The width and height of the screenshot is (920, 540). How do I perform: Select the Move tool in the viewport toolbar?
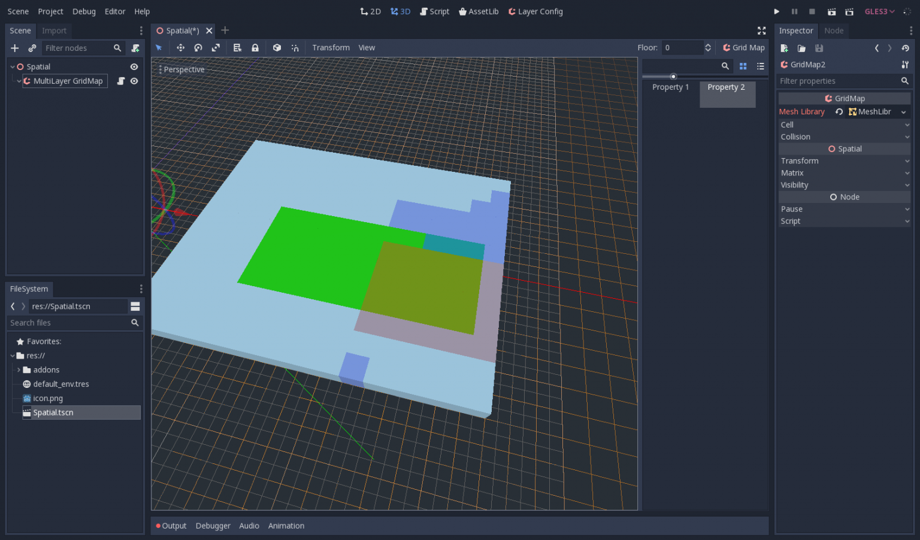coord(180,47)
